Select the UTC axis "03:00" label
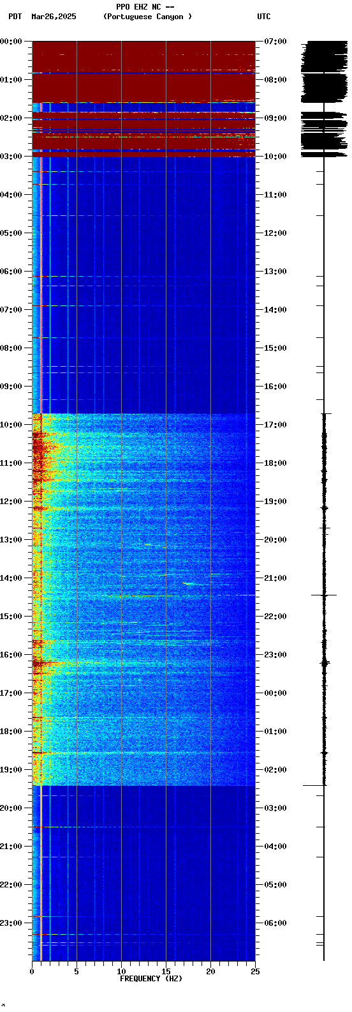The width and height of the screenshot is (352, 1012). 275,808
